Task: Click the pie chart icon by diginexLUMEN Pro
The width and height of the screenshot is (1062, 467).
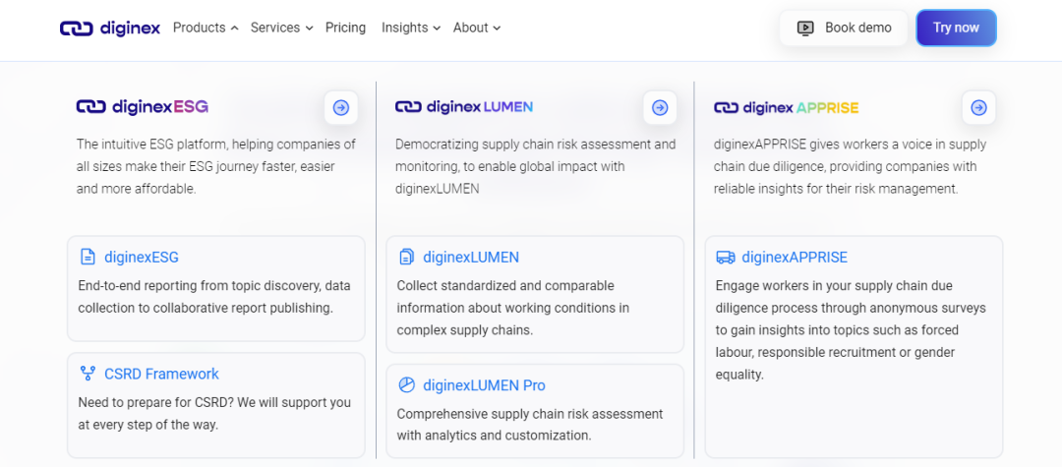Action: pos(406,385)
